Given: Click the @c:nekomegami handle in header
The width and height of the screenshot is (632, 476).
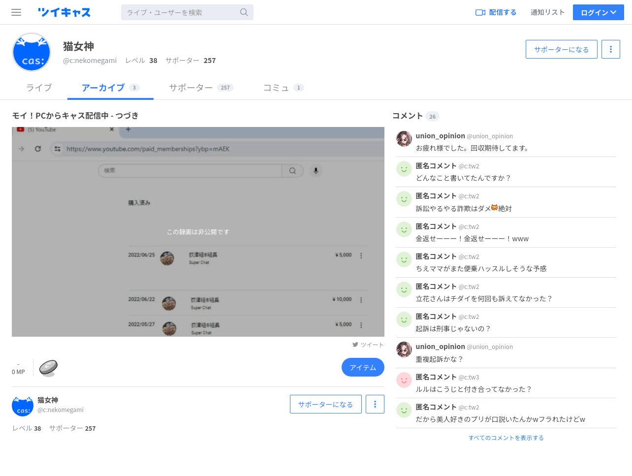Looking at the screenshot, I should 90,61.
